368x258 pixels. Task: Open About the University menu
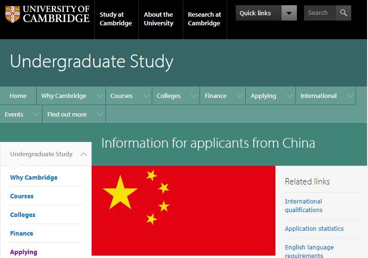coord(158,19)
